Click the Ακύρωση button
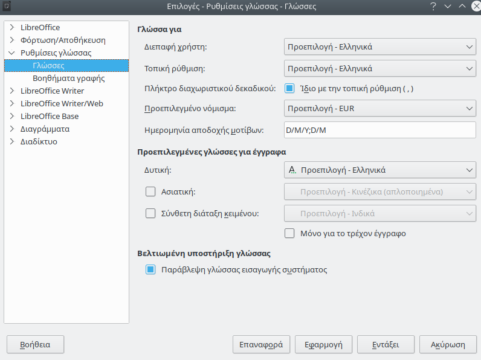Viewport: 481px width, 360px height. pos(448,344)
